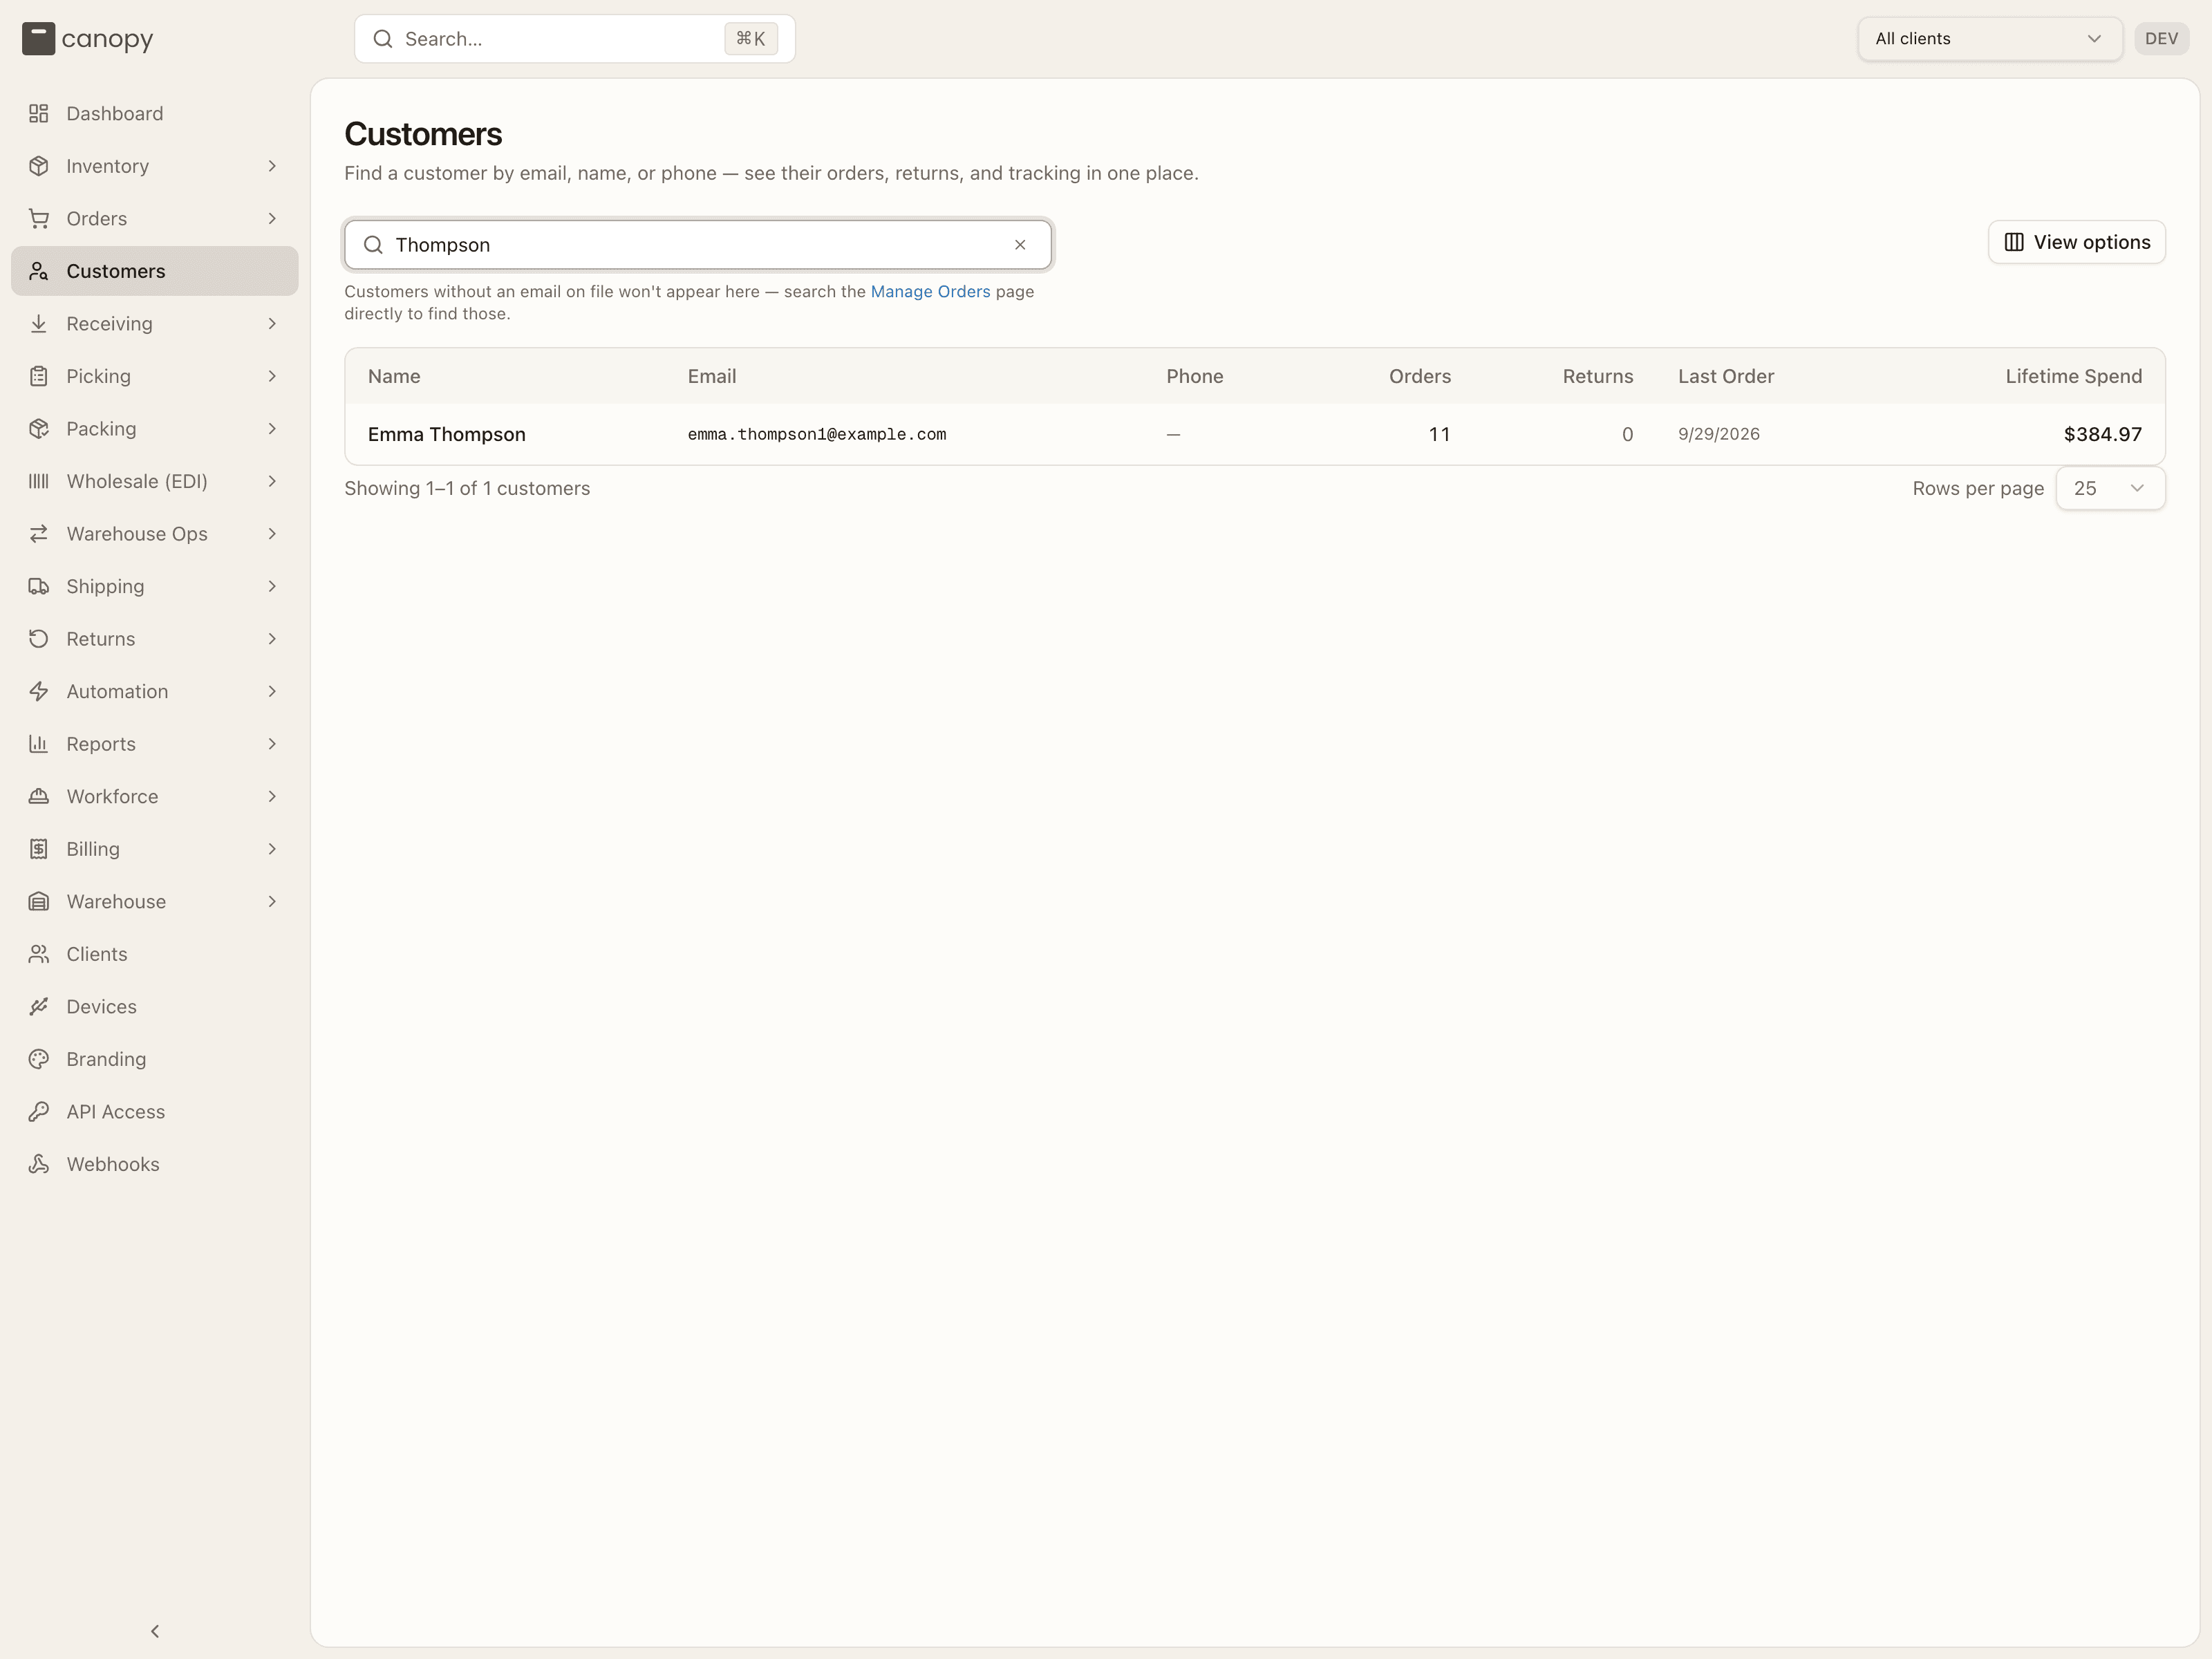2212x1659 pixels.
Task: Open the Customers menu item
Action: click(x=155, y=271)
